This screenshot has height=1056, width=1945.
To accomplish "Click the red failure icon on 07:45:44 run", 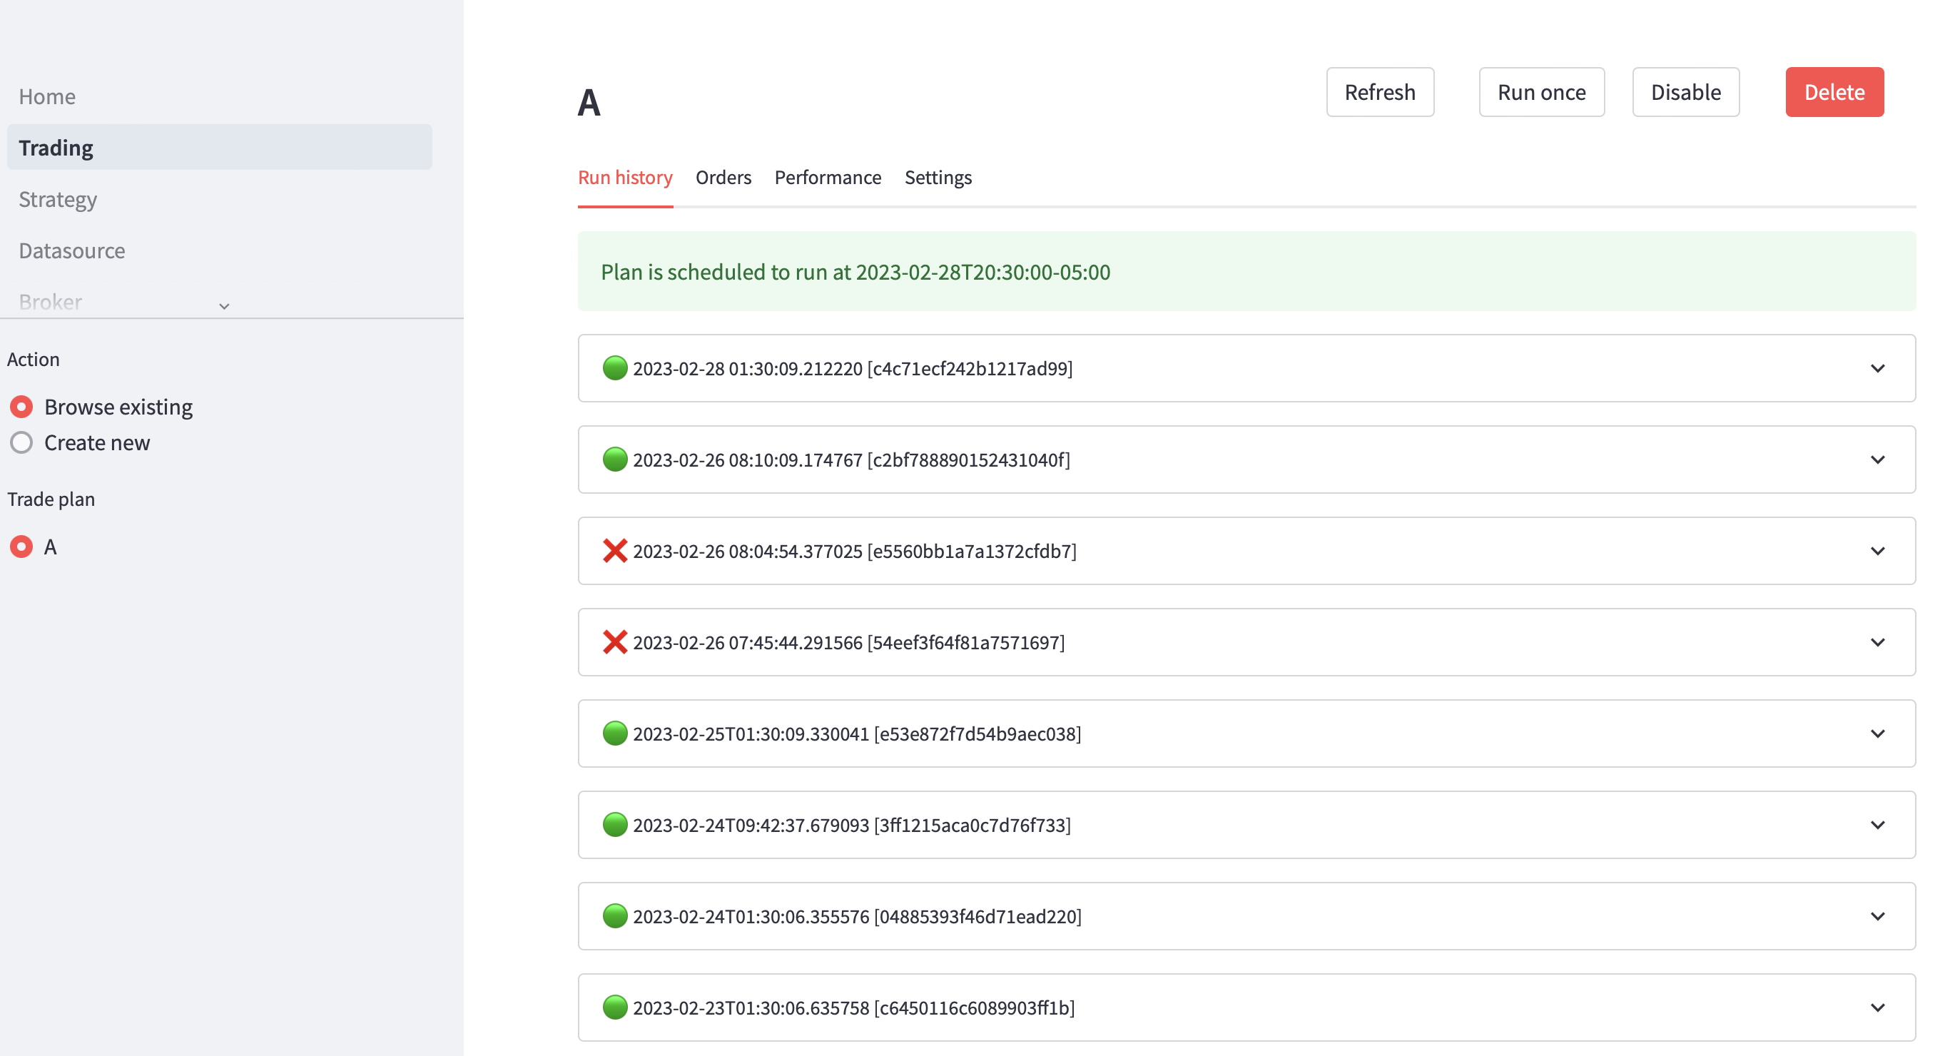I will (x=615, y=642).
